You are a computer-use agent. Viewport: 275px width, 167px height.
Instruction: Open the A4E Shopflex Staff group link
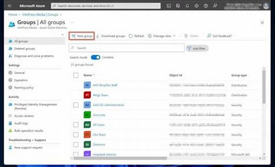coord(105,85)
